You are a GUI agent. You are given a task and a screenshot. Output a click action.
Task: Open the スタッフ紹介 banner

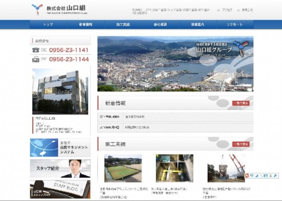(61, 168)
